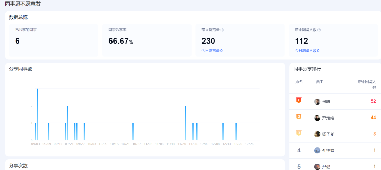This screenshot has width=381, height=170.
Task: Click the rank 2 orange medal badge
Action: click(x=299, y=117)
